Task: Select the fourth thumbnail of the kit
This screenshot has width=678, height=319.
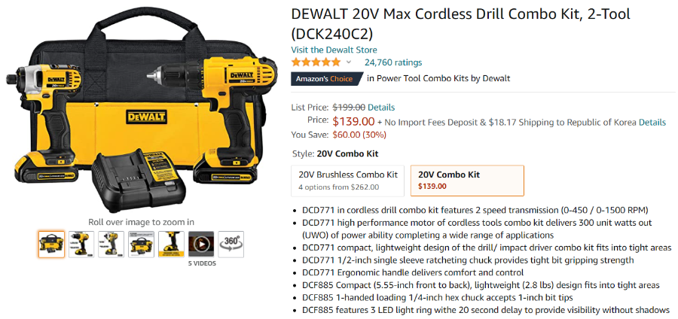Action: (x=141, y=245)
